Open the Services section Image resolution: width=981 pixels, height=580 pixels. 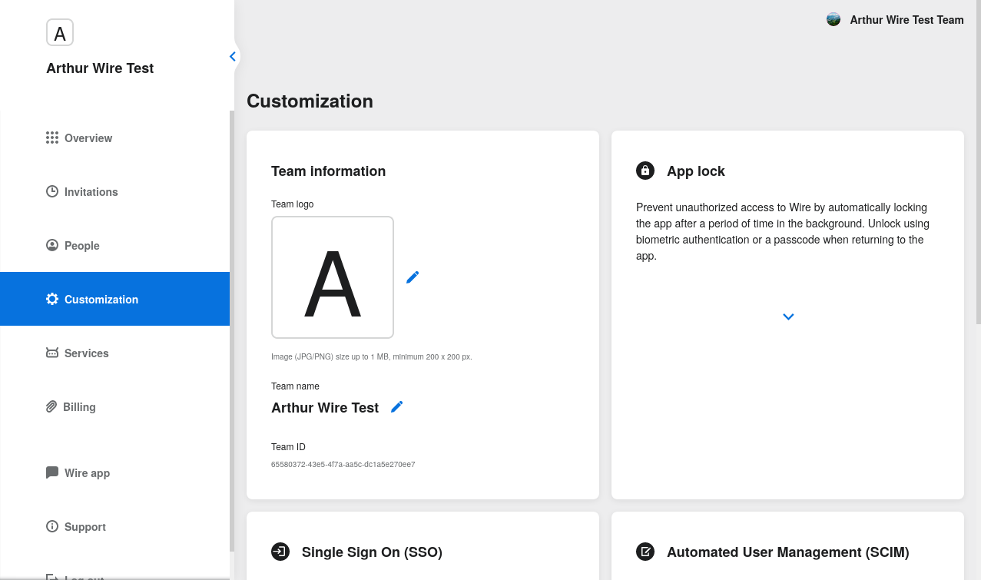tap(115, 353)
